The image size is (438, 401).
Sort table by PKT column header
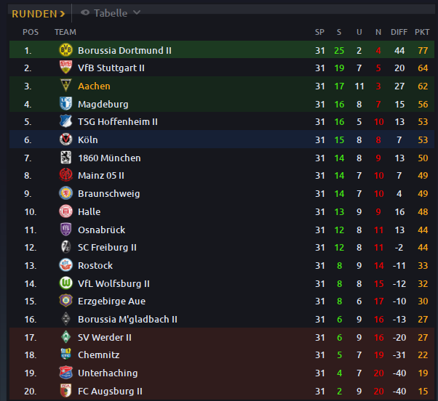click(422, 32)
